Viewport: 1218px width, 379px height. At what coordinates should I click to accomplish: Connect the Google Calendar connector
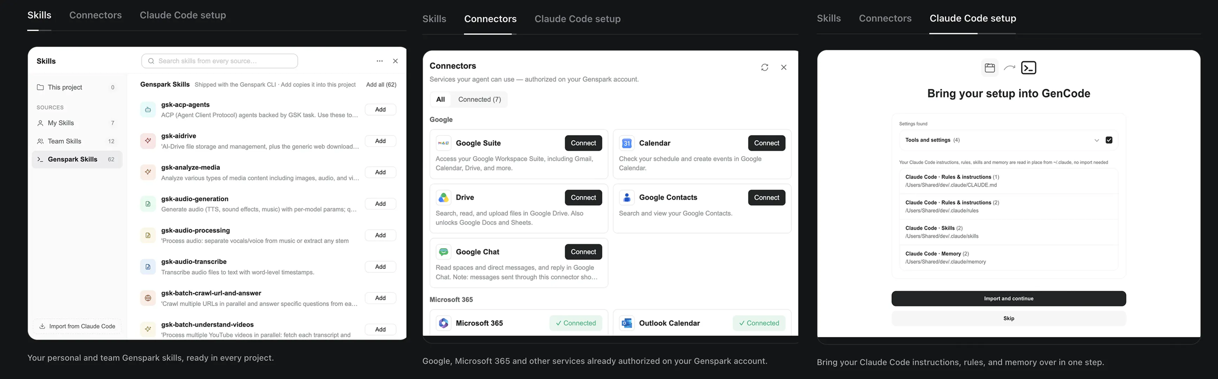[x=766, y=143]
